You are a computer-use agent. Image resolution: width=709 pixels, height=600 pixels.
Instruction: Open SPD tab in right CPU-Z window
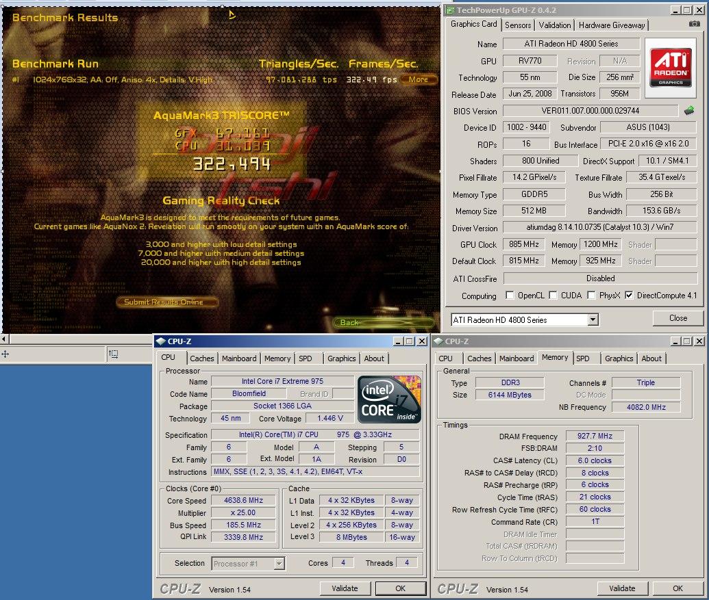point(583,358)
